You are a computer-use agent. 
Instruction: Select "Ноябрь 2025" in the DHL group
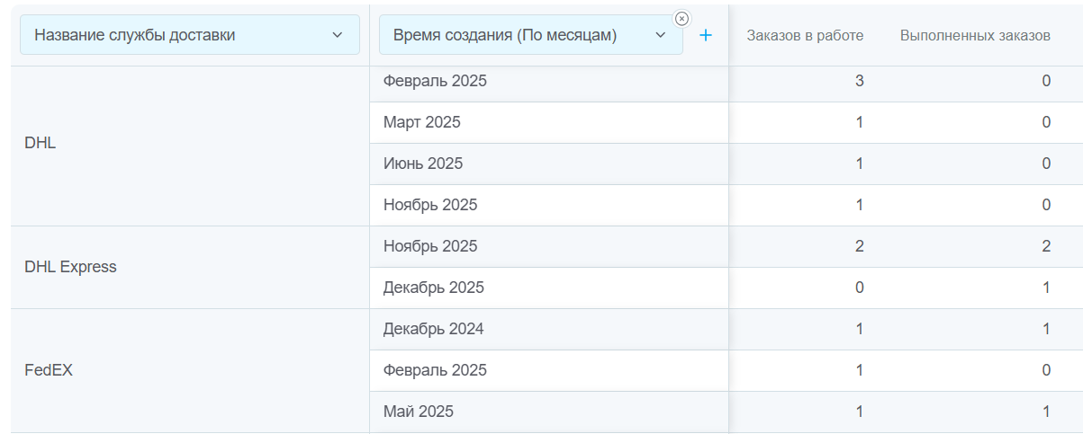[430, 205]
